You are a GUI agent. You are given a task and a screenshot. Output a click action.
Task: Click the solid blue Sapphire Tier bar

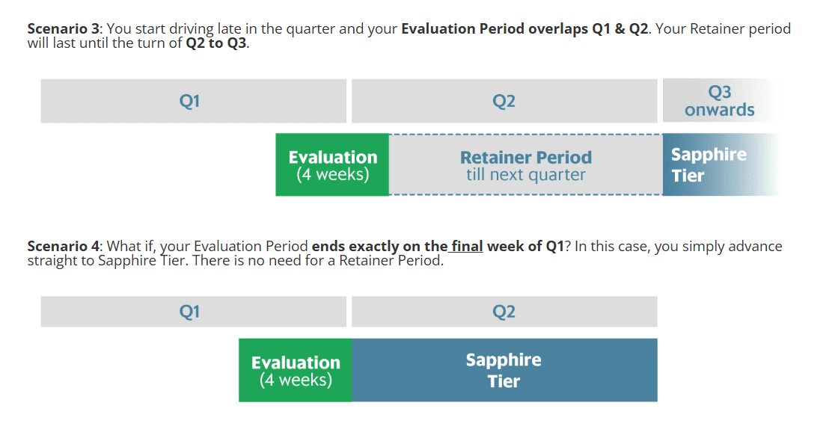click(x=504, y=370)
